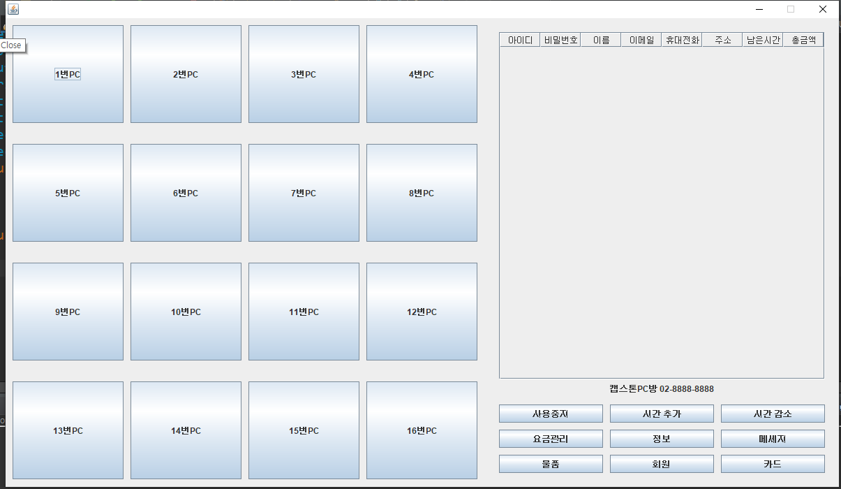
Task: Click the 총금액 column header
Action: tap(803, 41)
